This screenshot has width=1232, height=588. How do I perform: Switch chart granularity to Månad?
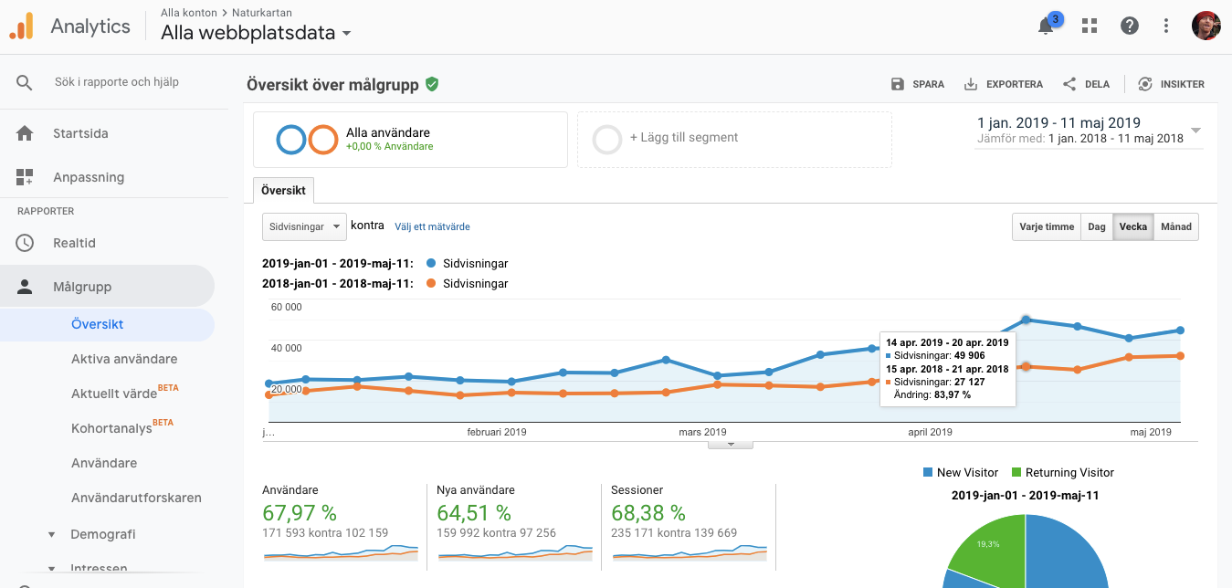[1176, 226]
